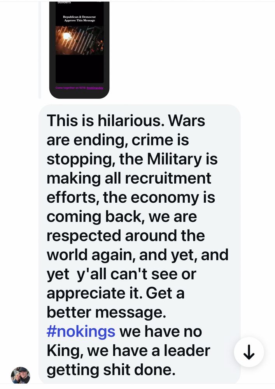The width and height of the screenshot is (275, 389).
Task: Tap "y'all can't see or" in the message
Action: [137, 274]
